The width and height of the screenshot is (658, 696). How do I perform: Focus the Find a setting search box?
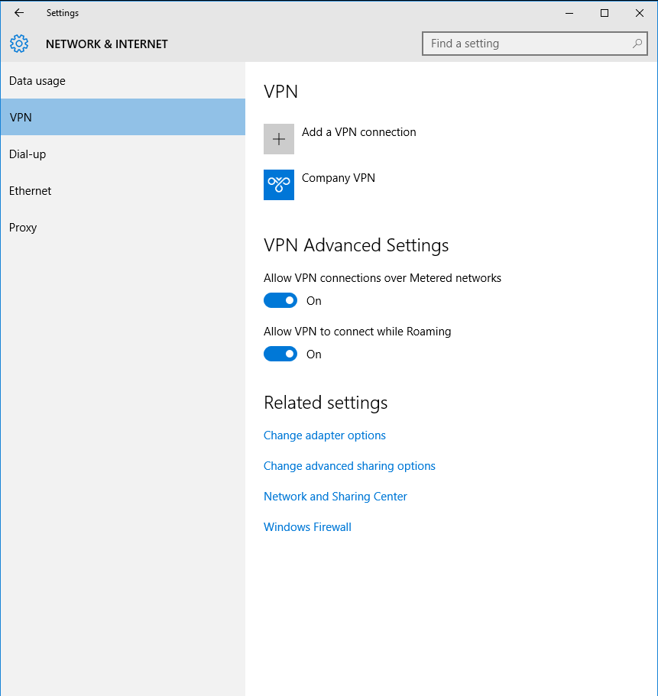534,44
